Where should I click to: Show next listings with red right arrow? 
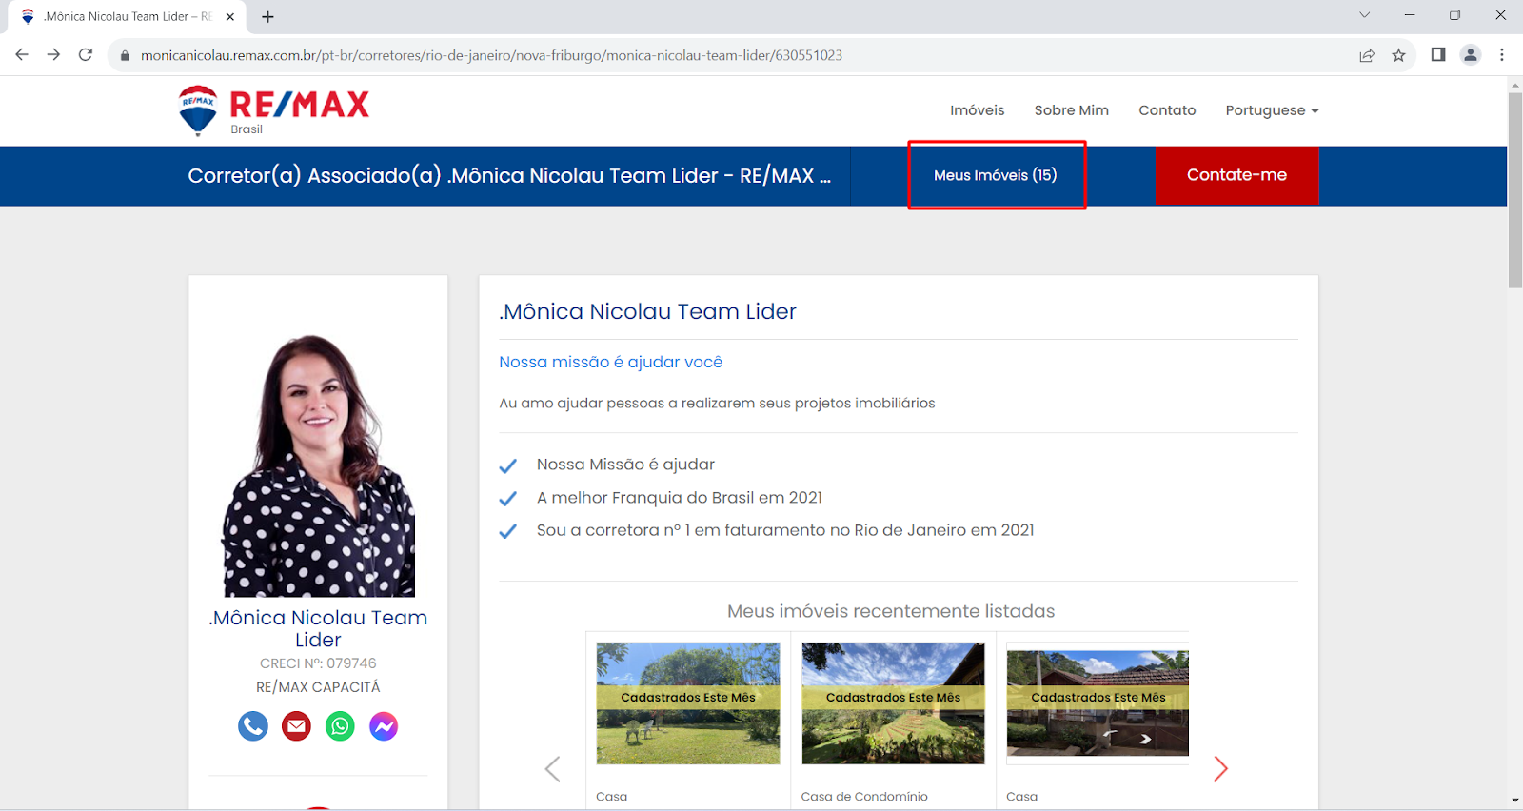pyautogui.click(x=1220, y=769)
